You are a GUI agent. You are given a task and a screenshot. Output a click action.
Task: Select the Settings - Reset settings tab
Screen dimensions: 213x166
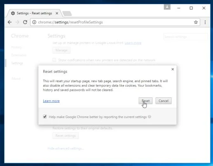click(x=34, y=13)
